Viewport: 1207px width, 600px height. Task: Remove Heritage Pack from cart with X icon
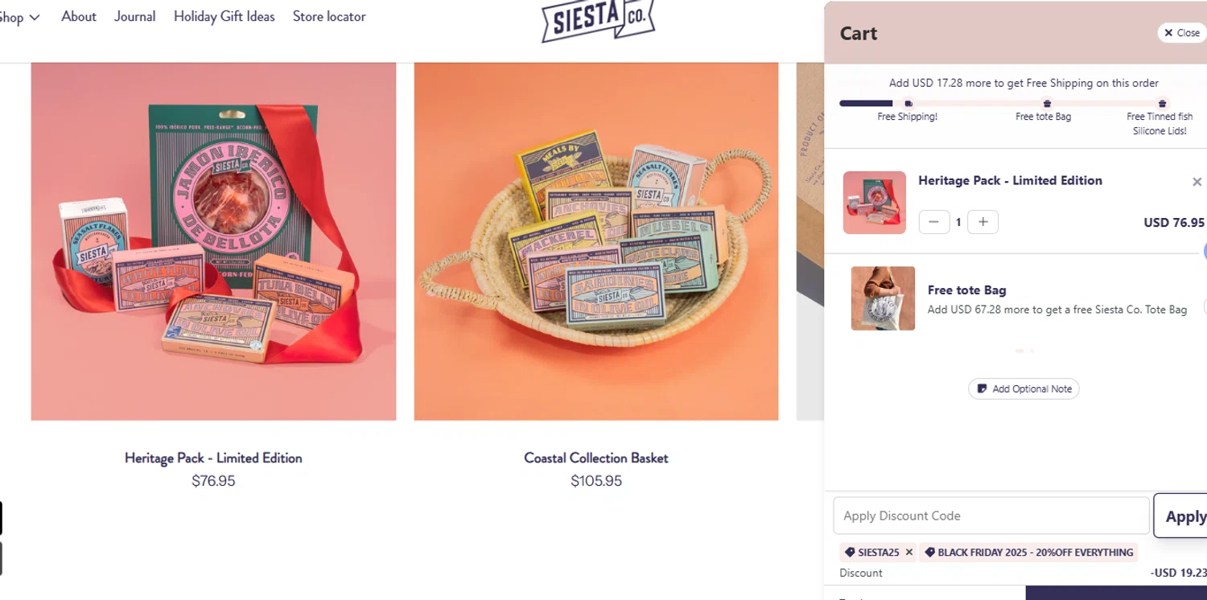click(1197, 182)
